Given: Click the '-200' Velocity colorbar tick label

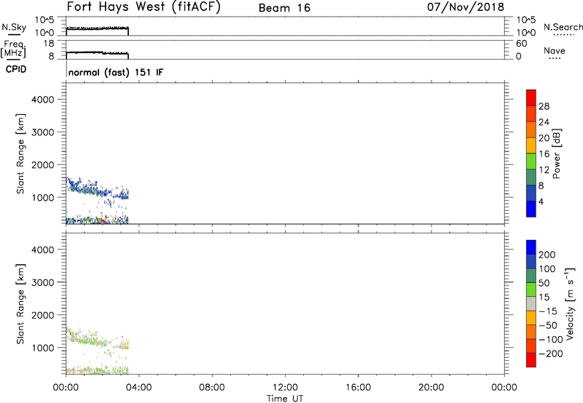Looking at the screenshot, I should click(x=551, y=354).
